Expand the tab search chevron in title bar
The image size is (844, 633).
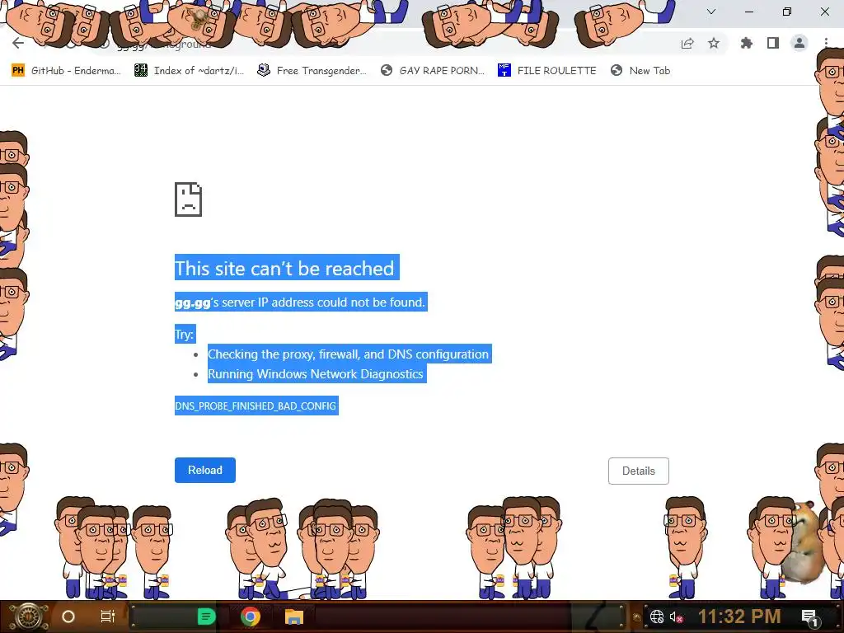pyautogui.click(x=711, y=12)
